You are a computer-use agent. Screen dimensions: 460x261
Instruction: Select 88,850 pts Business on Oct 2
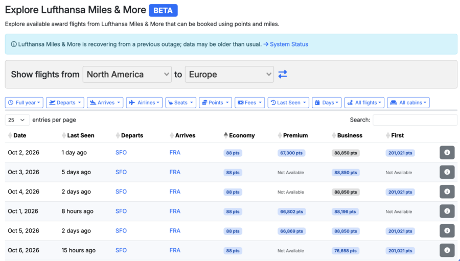346,153
